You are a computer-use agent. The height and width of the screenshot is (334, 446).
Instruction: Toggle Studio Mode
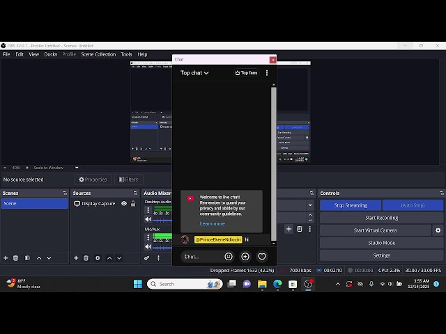coord(381,243)
